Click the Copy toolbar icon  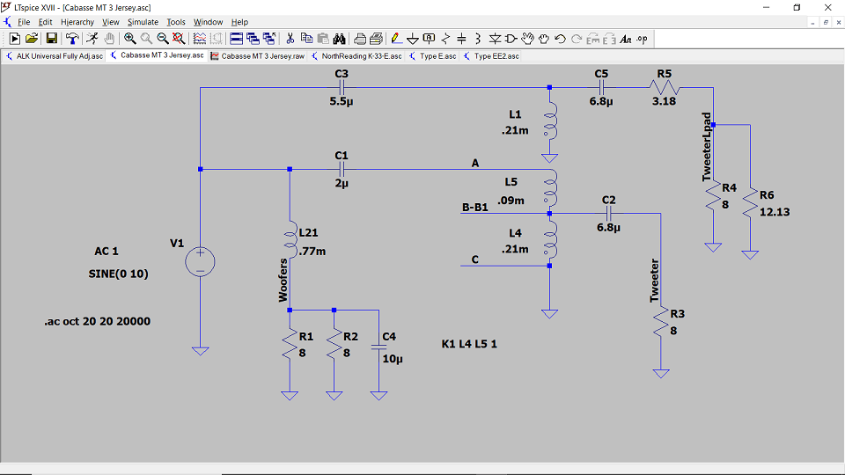coord(306,38)
